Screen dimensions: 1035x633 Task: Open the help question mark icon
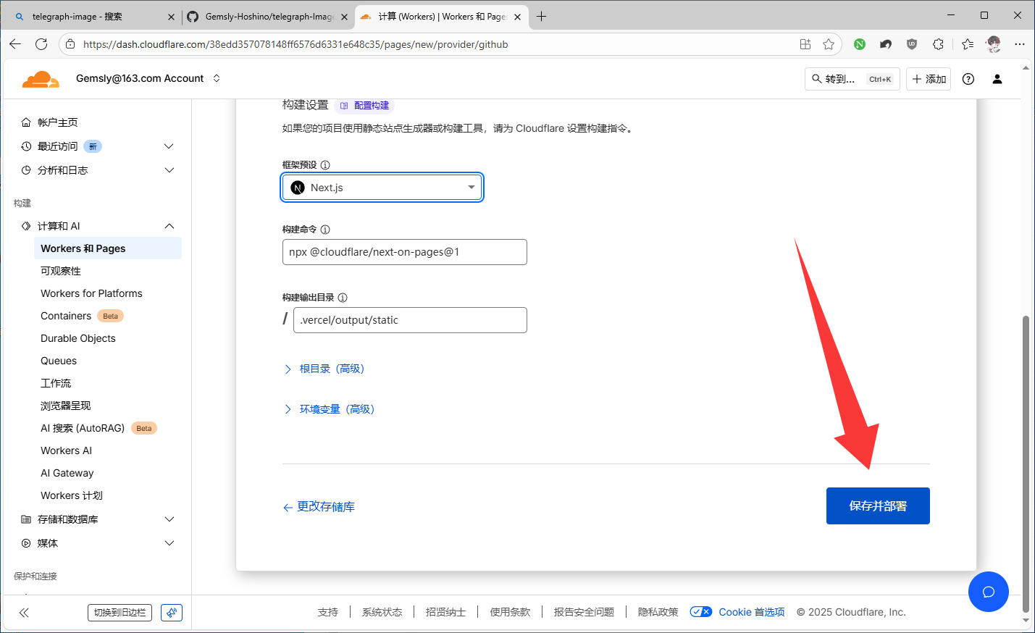click(x=968, y=79)
